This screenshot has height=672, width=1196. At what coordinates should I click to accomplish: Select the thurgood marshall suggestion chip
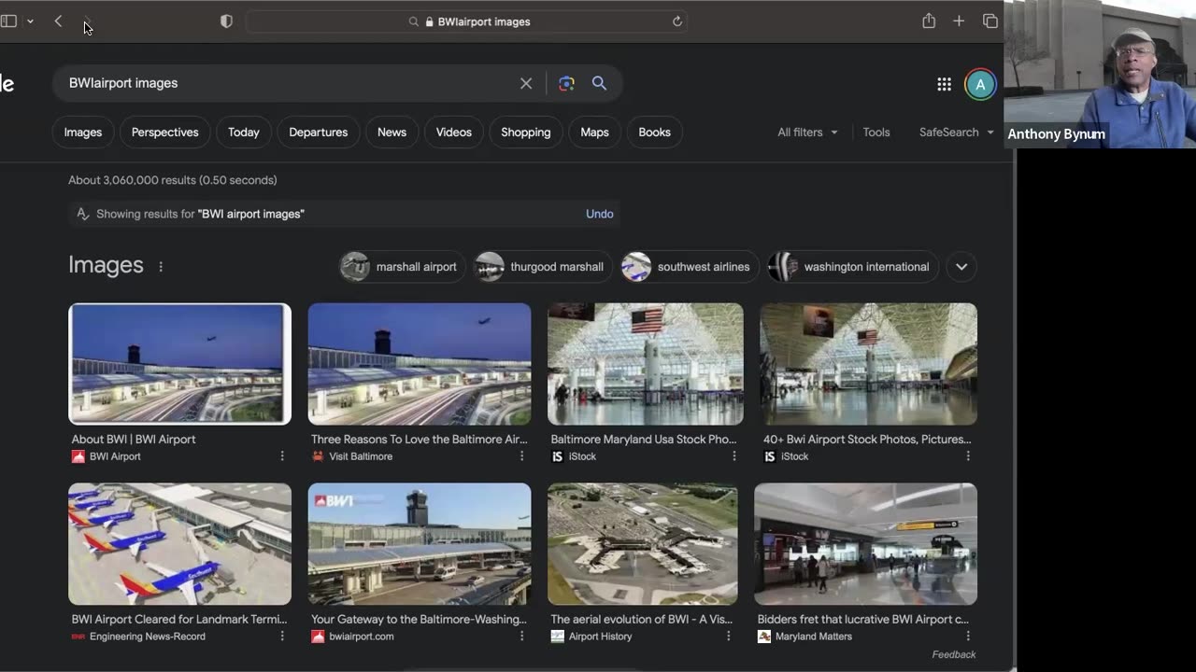(x=543, y=267)
